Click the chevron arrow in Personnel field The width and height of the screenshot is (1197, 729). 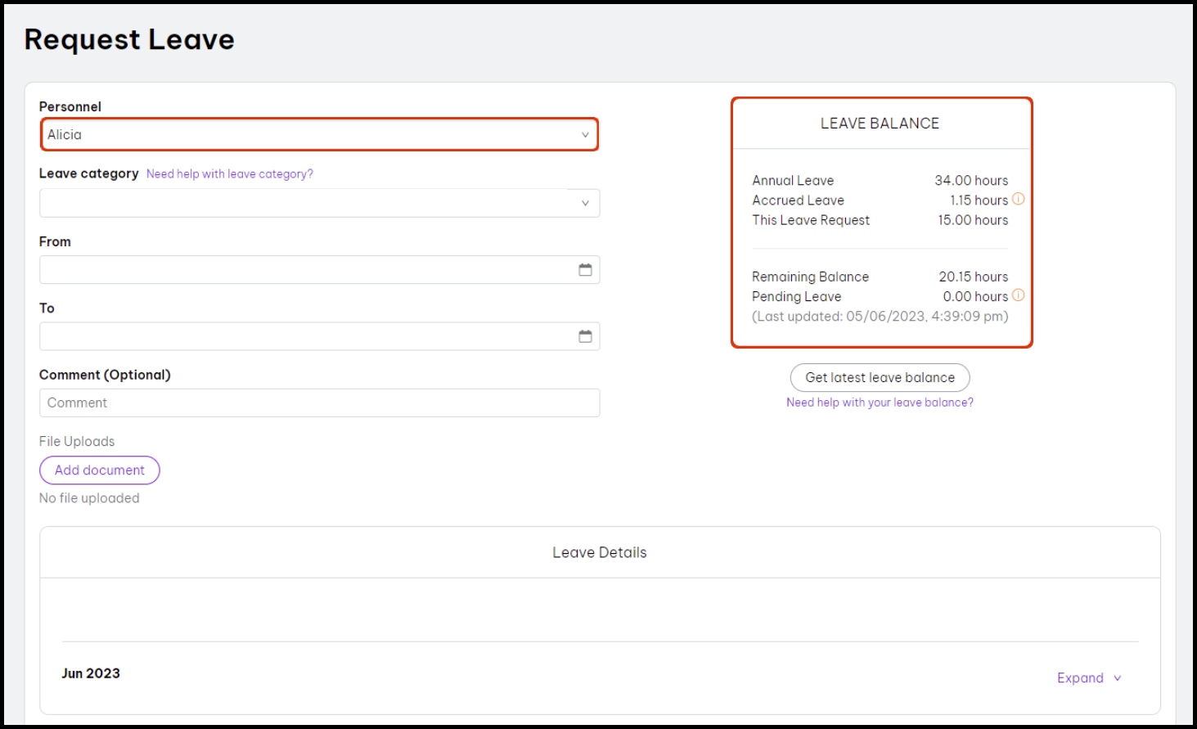(585, 135)
